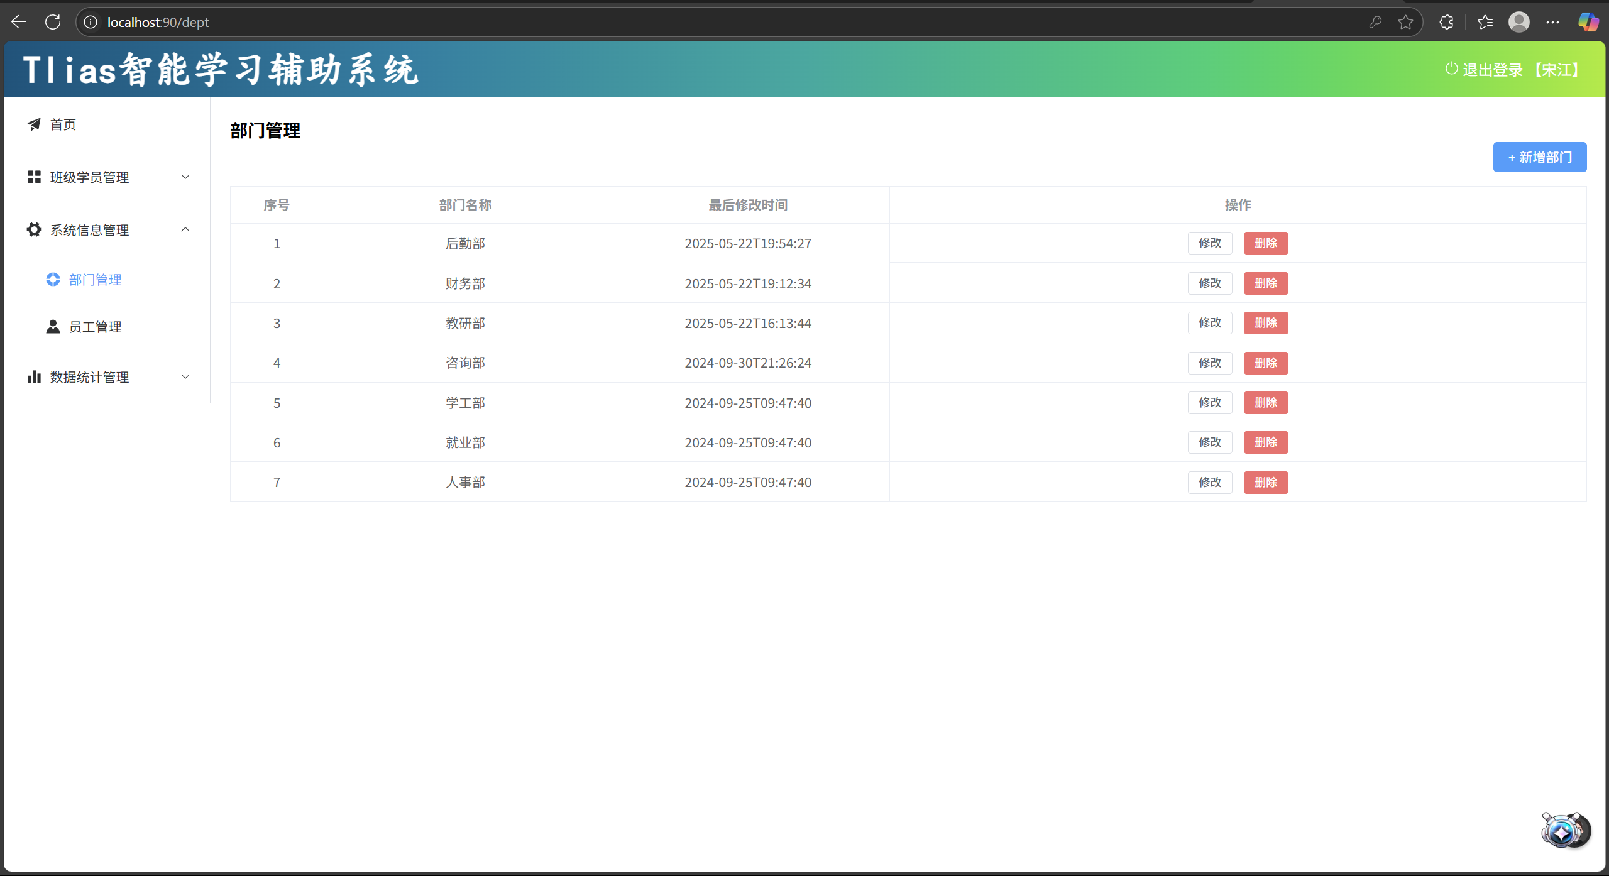Click the 新增部门 button
This screenshot has height=876, width=1609.
pos(1539,157)
